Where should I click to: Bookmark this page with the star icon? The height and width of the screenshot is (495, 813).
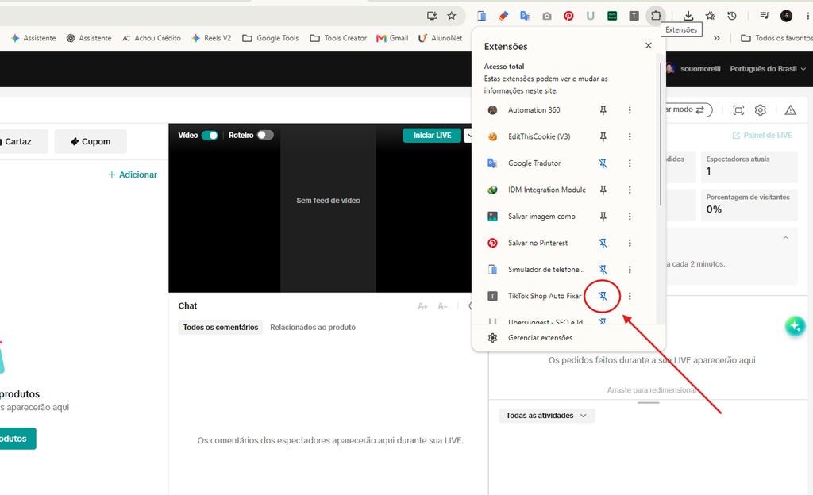452,16
